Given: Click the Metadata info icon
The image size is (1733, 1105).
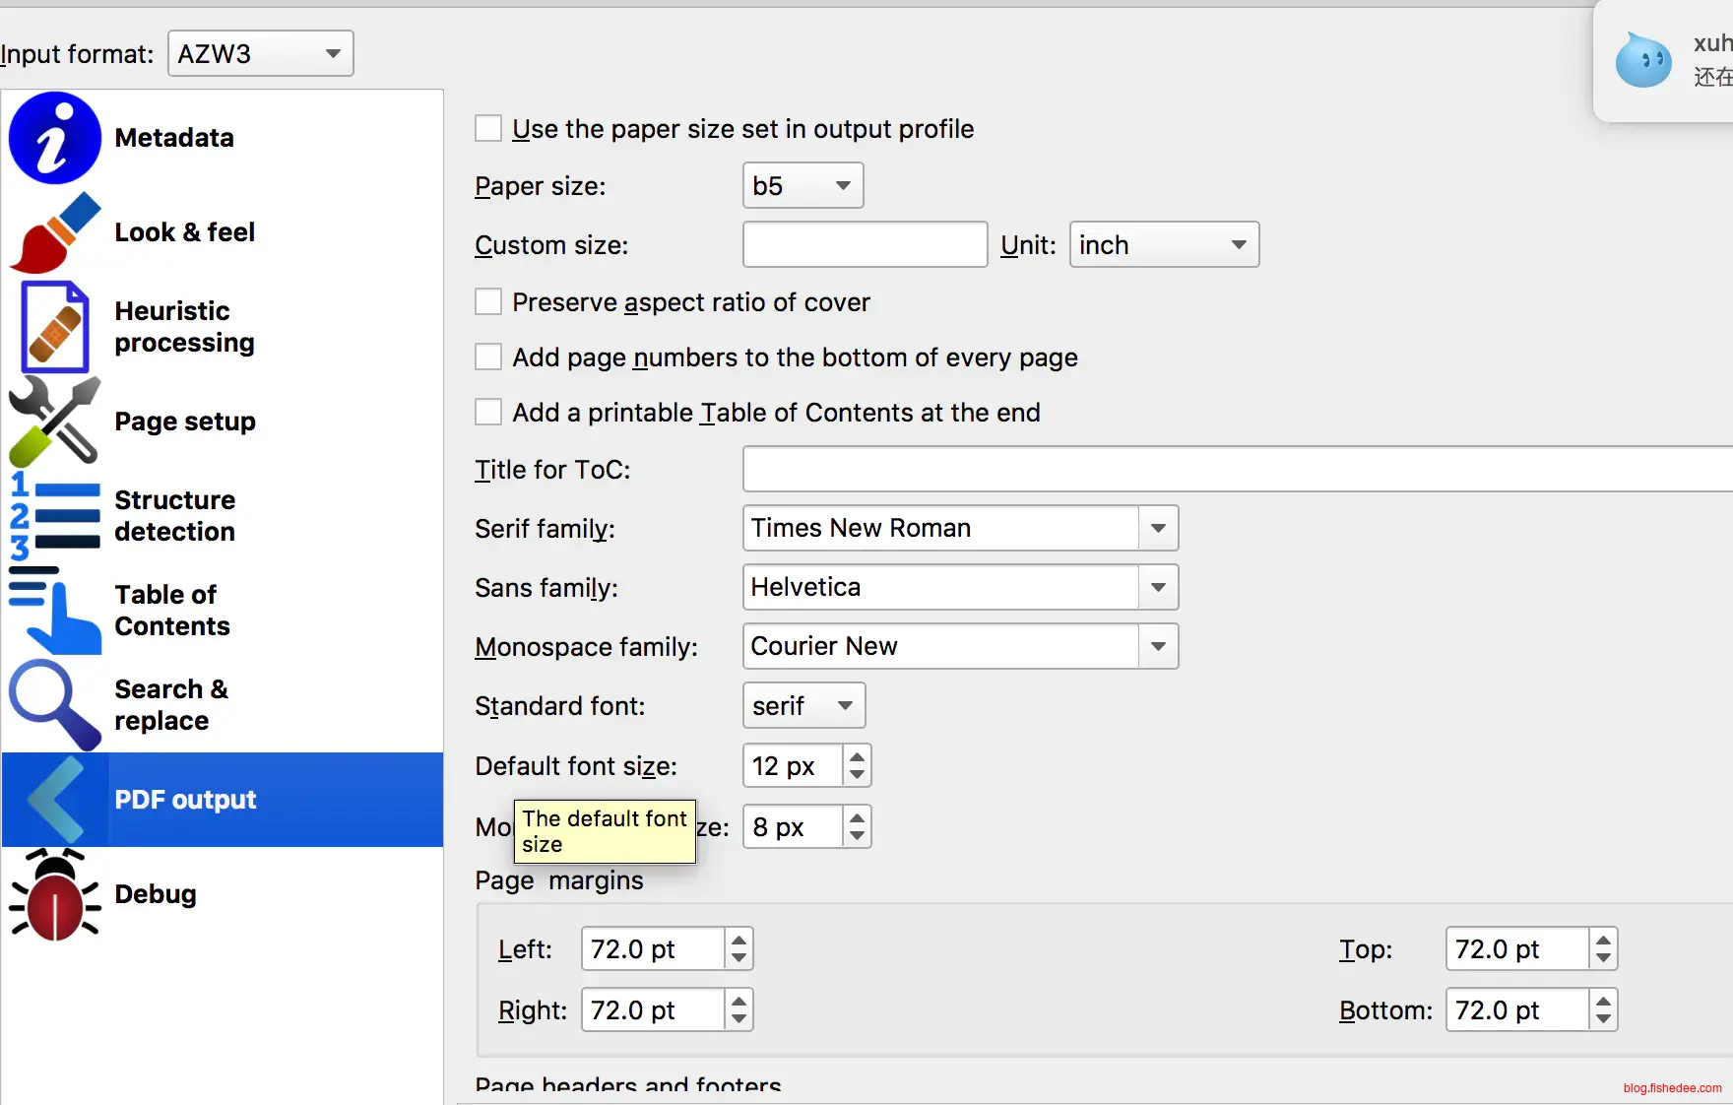Looking at the screenshot, I should [55, 138].
